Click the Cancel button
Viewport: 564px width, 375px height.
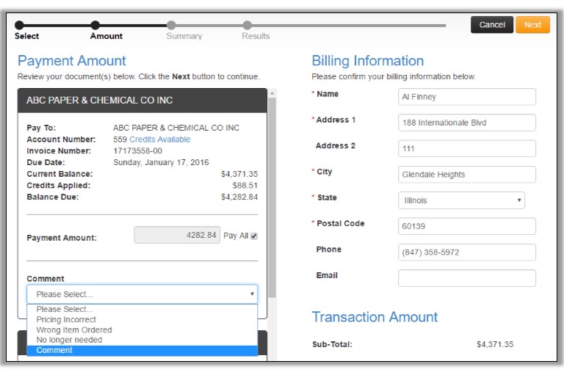(x=491, y=25)
